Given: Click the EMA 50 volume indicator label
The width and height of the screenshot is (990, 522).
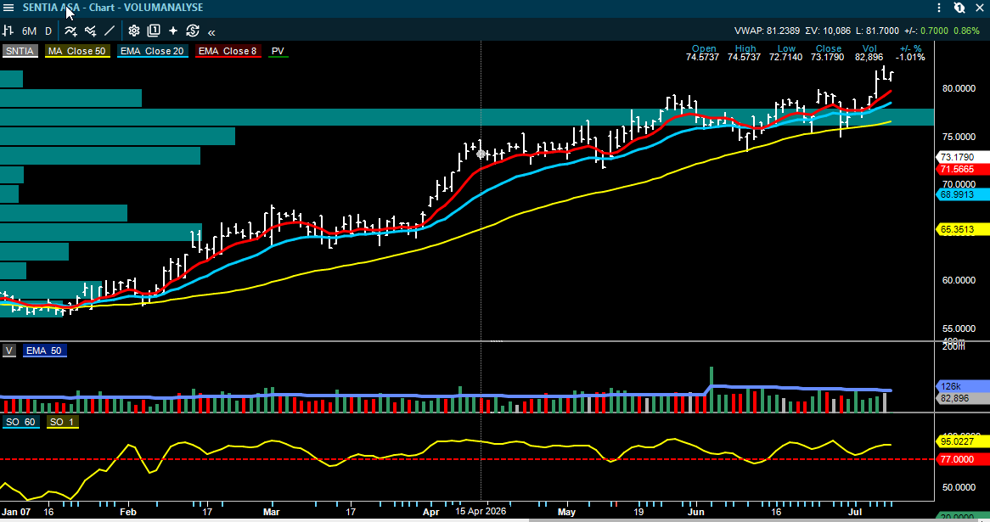Looking at the screenshot, I should [44, 351].
